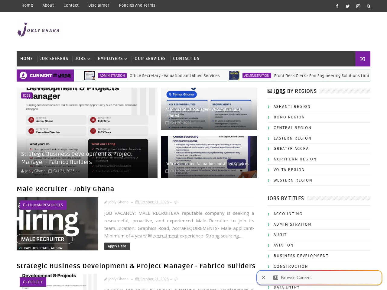The width and height of the screenshot is (387, 290).
Task: Click the search magnifier icon
Action: tap(369, 6)
